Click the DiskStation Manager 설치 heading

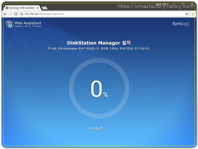click(x=99, y=43)
